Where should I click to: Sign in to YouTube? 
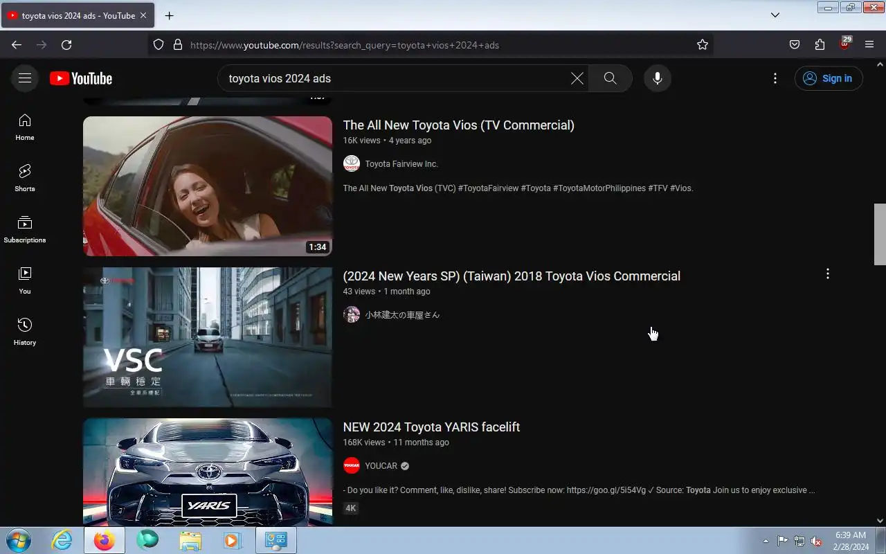point(829,78)
